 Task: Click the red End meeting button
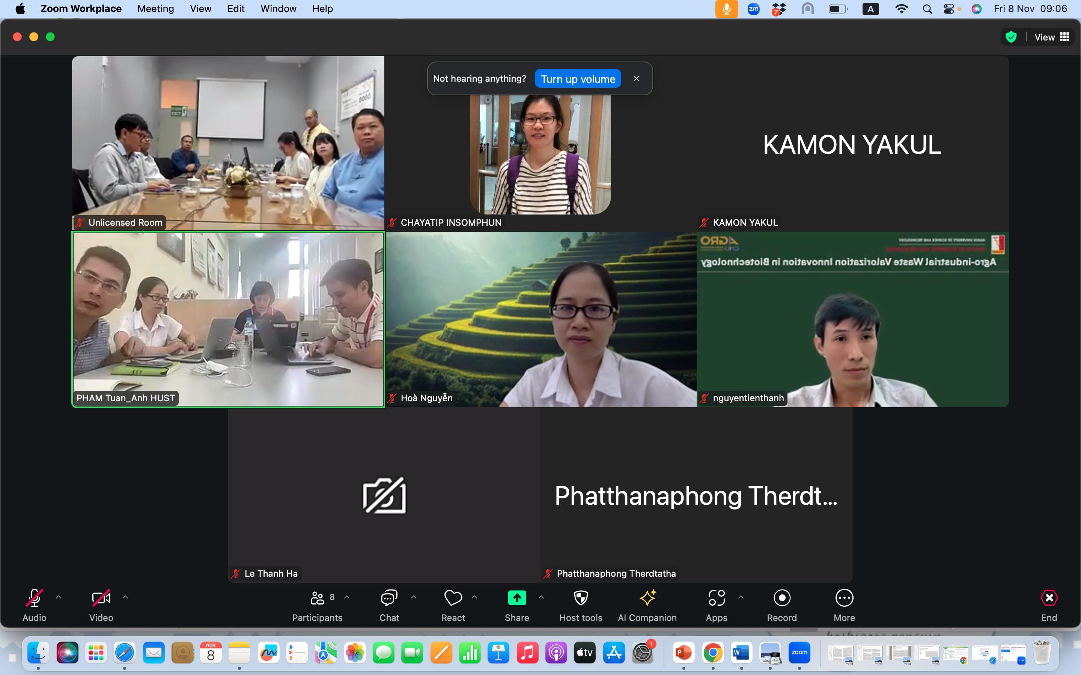click(x=1049, y=598)
